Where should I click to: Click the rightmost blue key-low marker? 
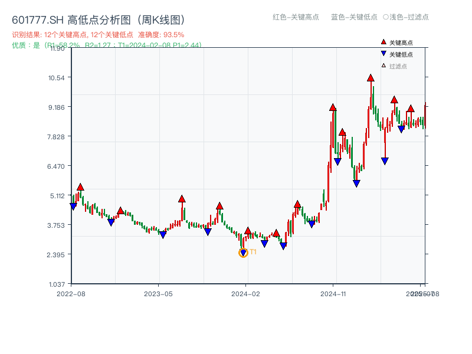401,129
